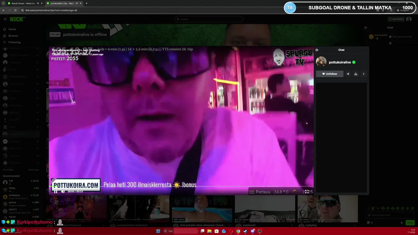
Task: Collapse the clip chat panel
Action: [317, 50]
